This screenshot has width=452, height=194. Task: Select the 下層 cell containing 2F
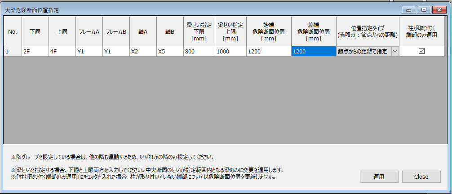tap(35, 52)
